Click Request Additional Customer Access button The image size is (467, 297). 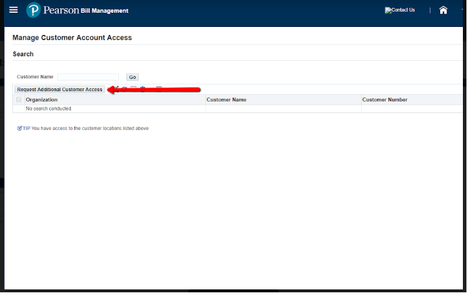pos(60,89)
